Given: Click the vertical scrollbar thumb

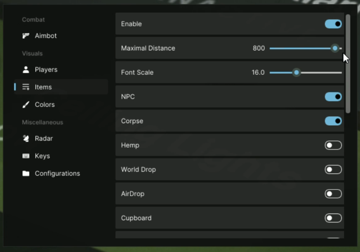Looking at the screenshot, I should pos(348,64).
